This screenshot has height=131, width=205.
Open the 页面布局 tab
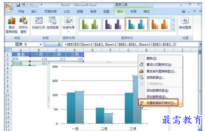[50, 12]
